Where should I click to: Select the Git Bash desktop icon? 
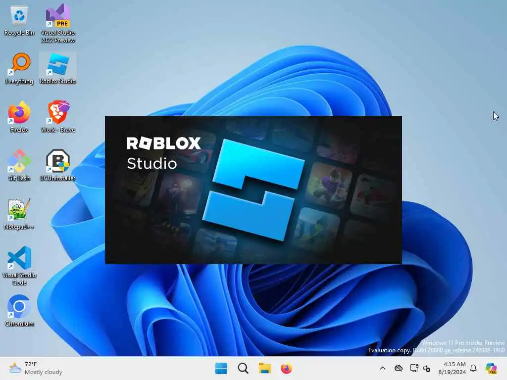pyautogui.click(x=19, y=165)
